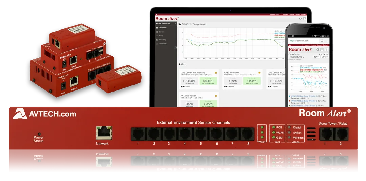This screenshot has height=181, width=366.
Task: Open the Support link in laptop top bar
Action: (298, 14)
